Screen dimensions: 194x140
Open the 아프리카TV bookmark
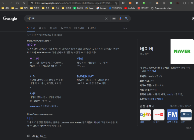[115, 8]
